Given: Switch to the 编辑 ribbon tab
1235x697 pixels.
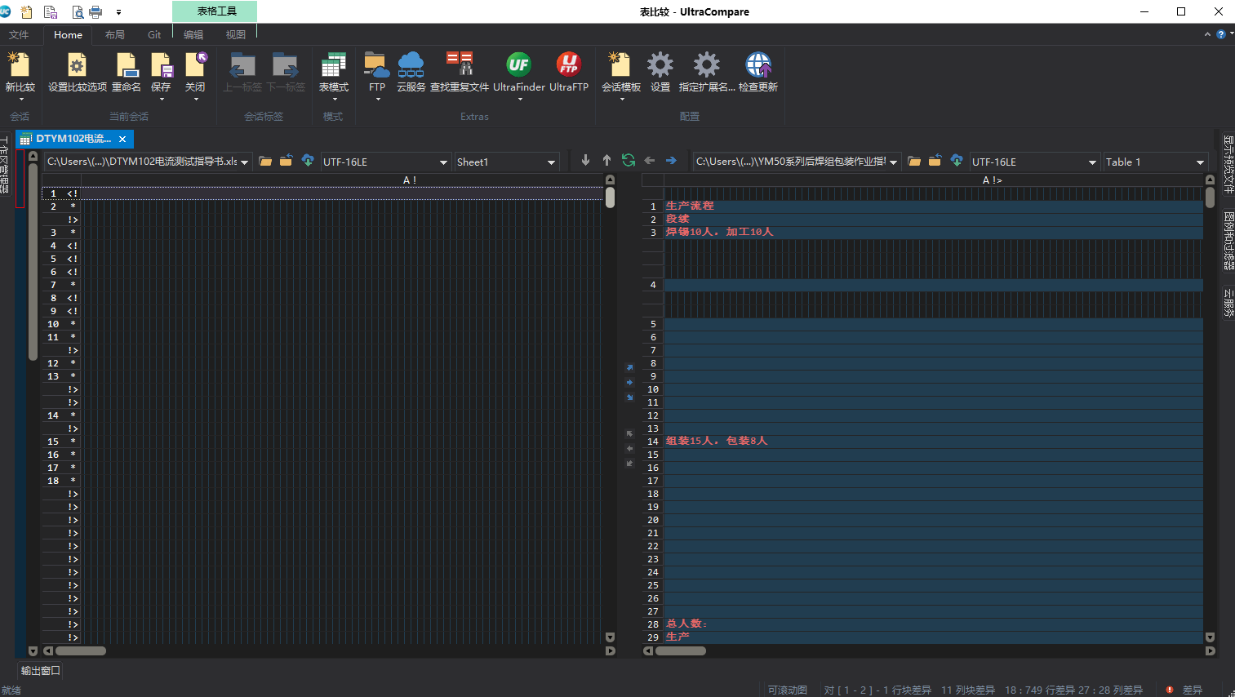Looking at the screenshot, I should coord(193,34).
